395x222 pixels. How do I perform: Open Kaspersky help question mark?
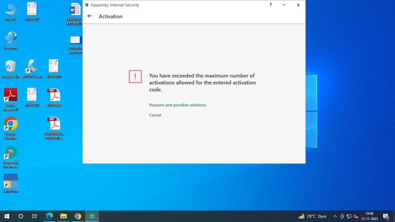coord(270,5)
